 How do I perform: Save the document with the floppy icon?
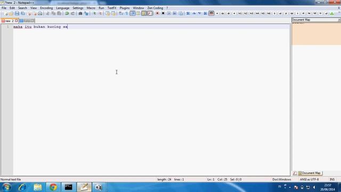(17, 13)
